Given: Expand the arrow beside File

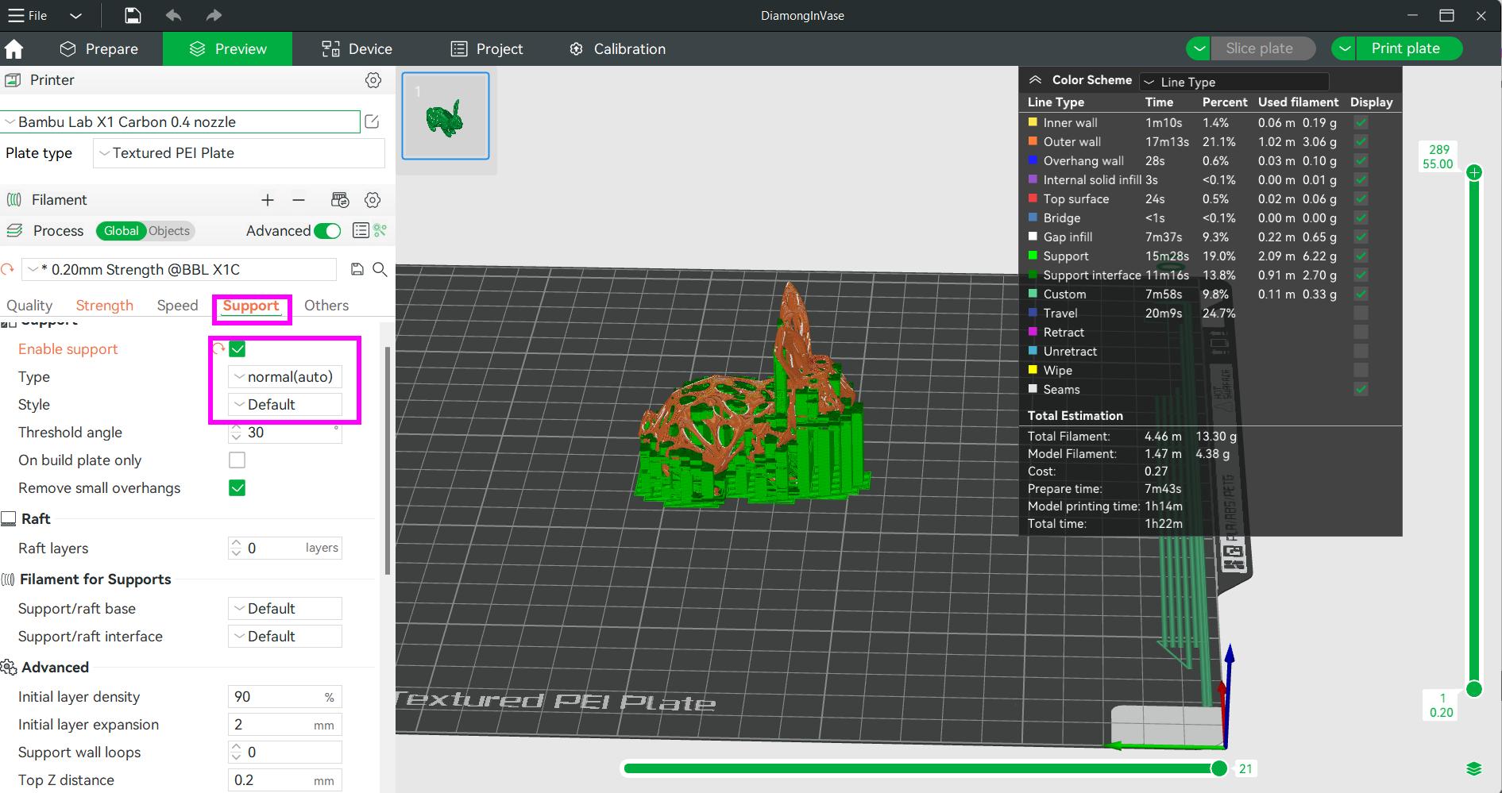Looking at the screenshot, I should coord(75,16).
